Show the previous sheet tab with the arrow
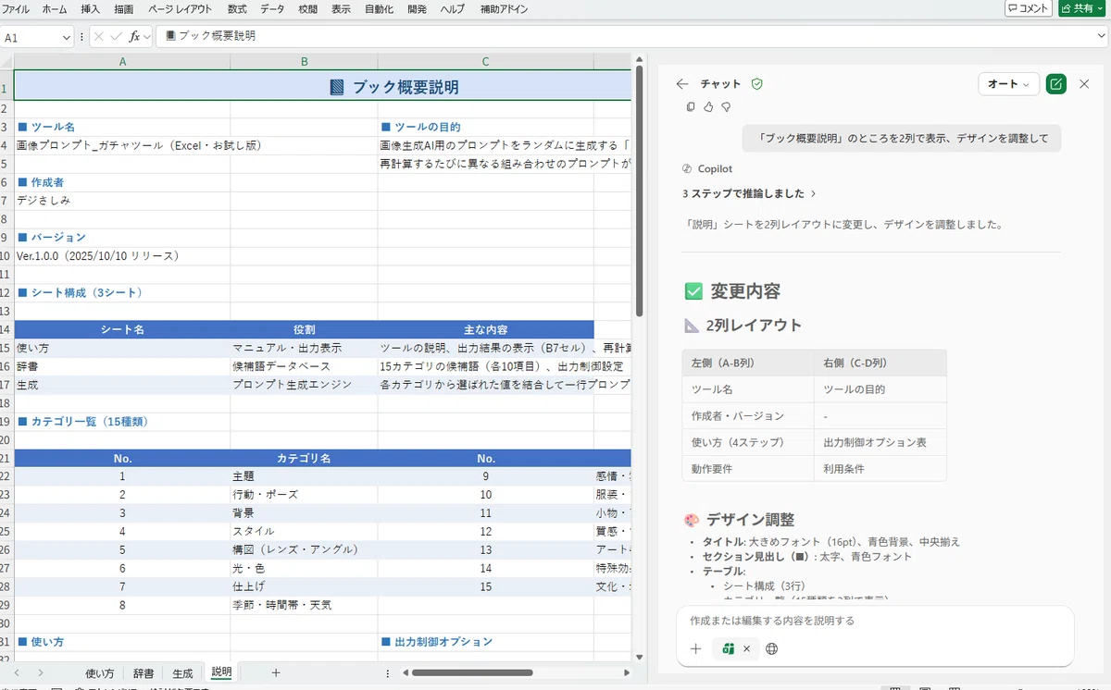1111x690 pixels. click(x=16, y=672)
